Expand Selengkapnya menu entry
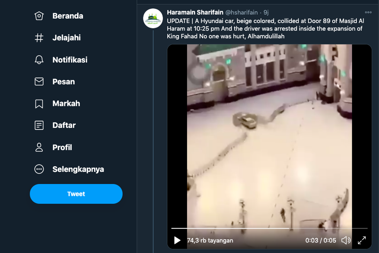Screen dimensions: 379x253 point(78,169)
